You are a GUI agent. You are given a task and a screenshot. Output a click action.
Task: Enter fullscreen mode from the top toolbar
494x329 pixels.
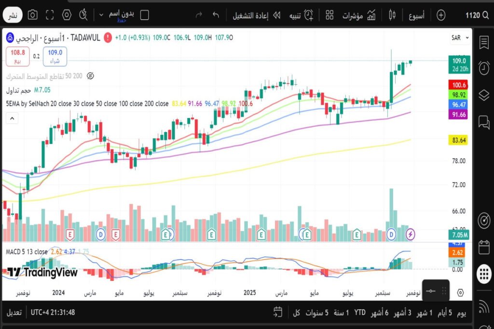point(50,15)
